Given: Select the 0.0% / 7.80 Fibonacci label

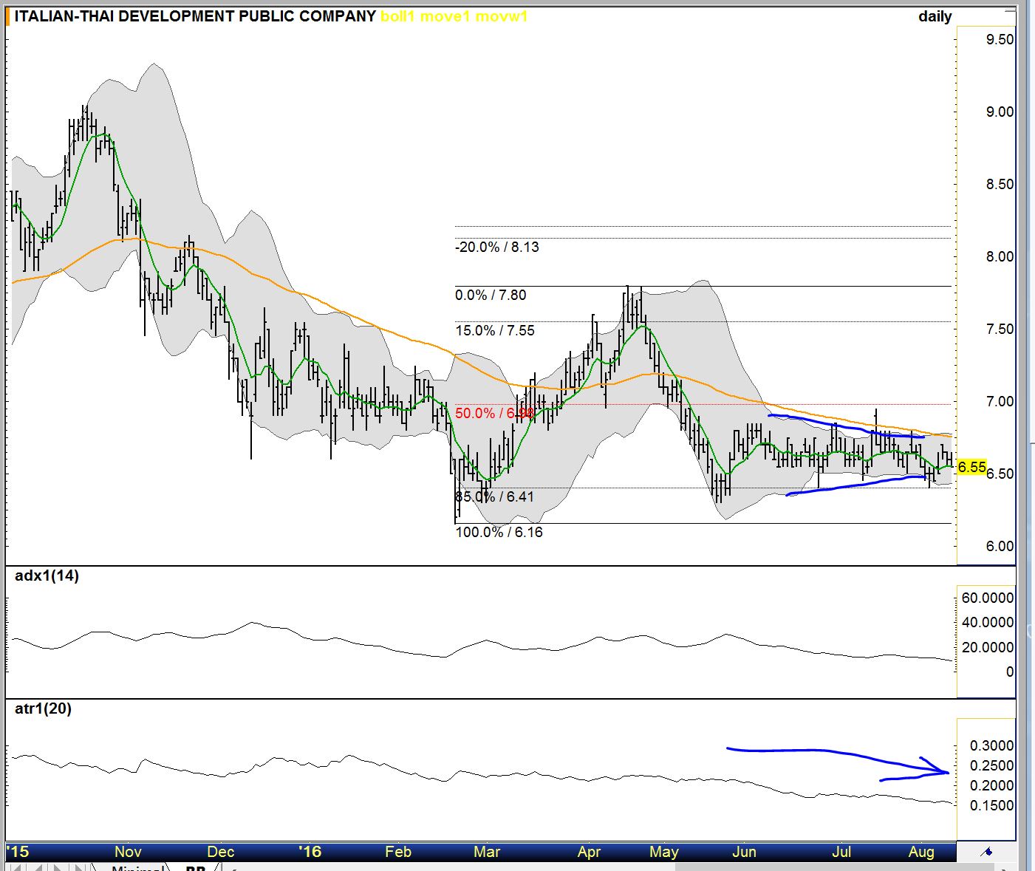Looking at the screenshot, I should click(x=491, y=295).
